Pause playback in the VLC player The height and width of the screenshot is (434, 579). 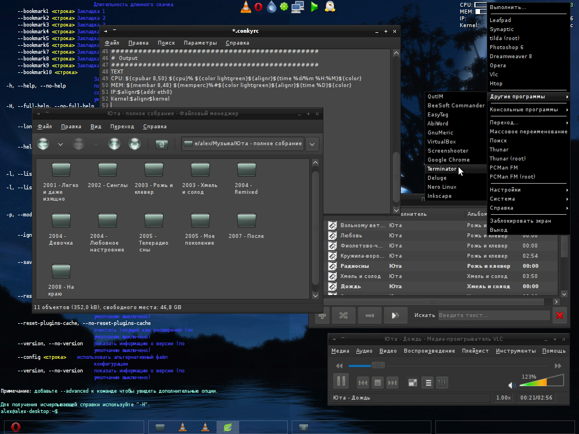(341, 381)
